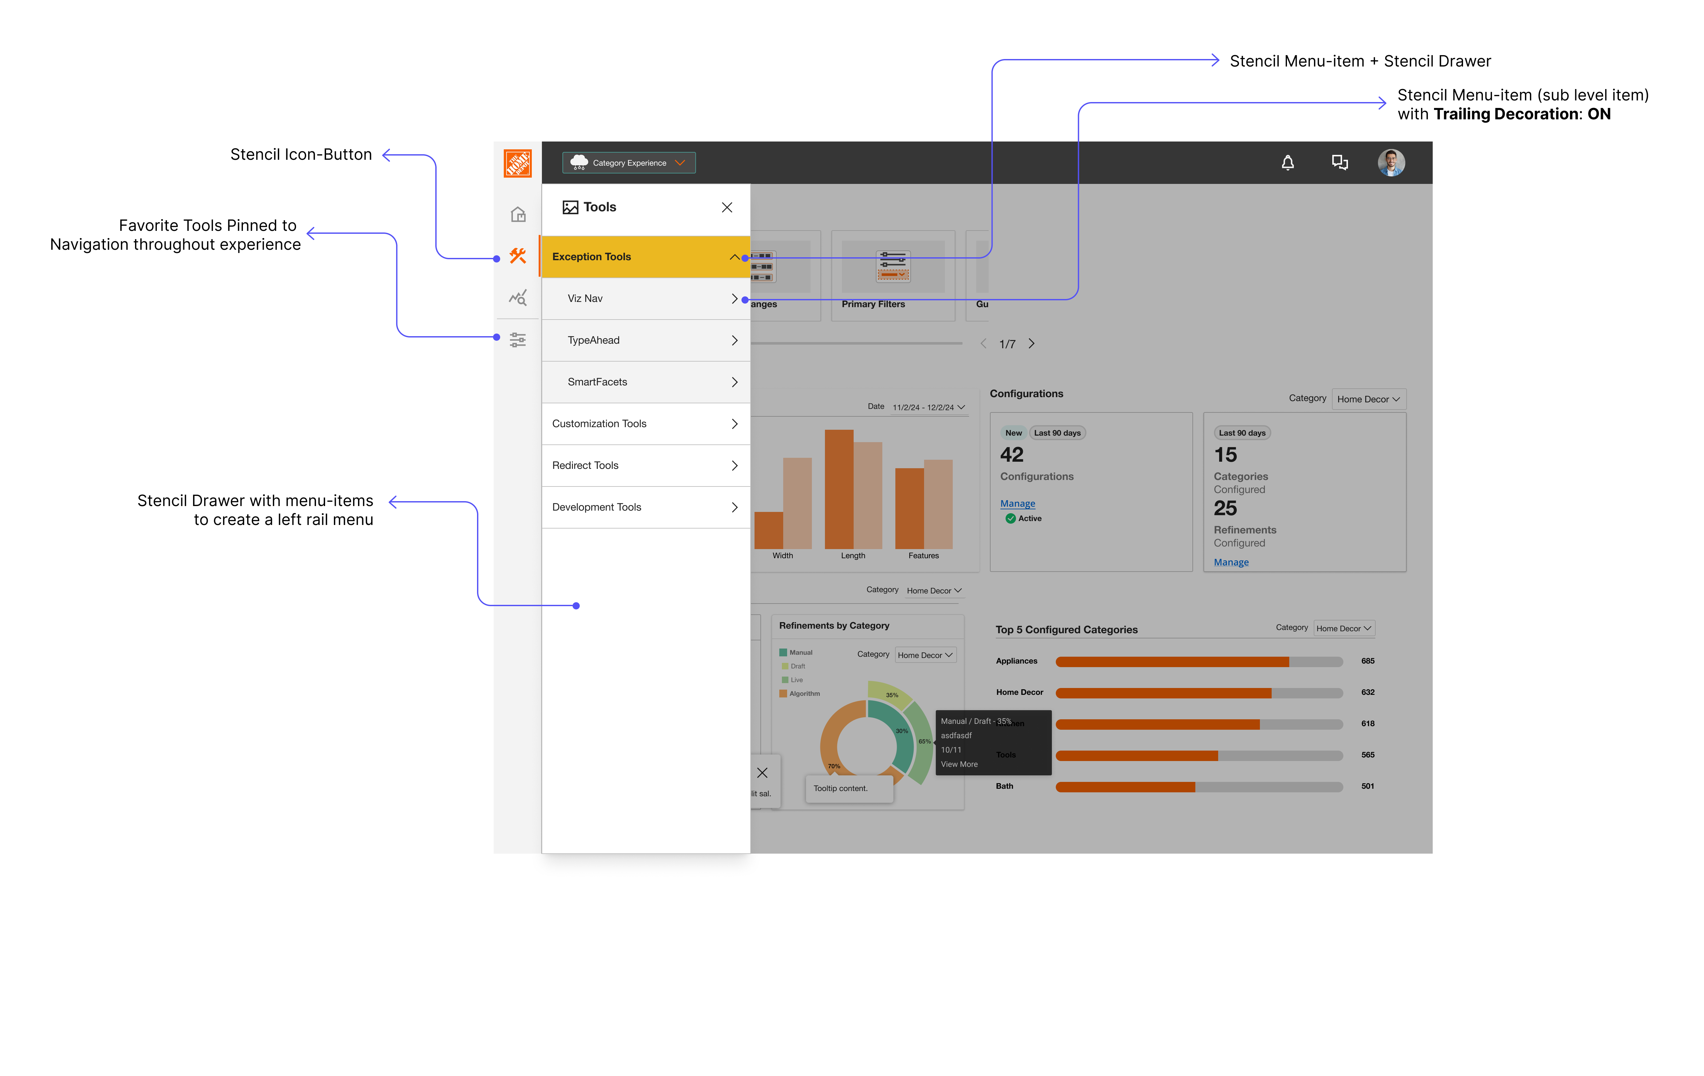Image resolution: width=1704 pixels, height=1076 pixels.
Task: Click the New tag on configurations card
Action: pos(1013,433)
